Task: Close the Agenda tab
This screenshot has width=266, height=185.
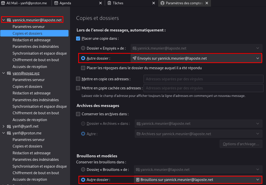Action: coord(100,3)
